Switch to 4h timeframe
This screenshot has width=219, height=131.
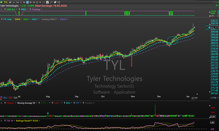point(24,2)
